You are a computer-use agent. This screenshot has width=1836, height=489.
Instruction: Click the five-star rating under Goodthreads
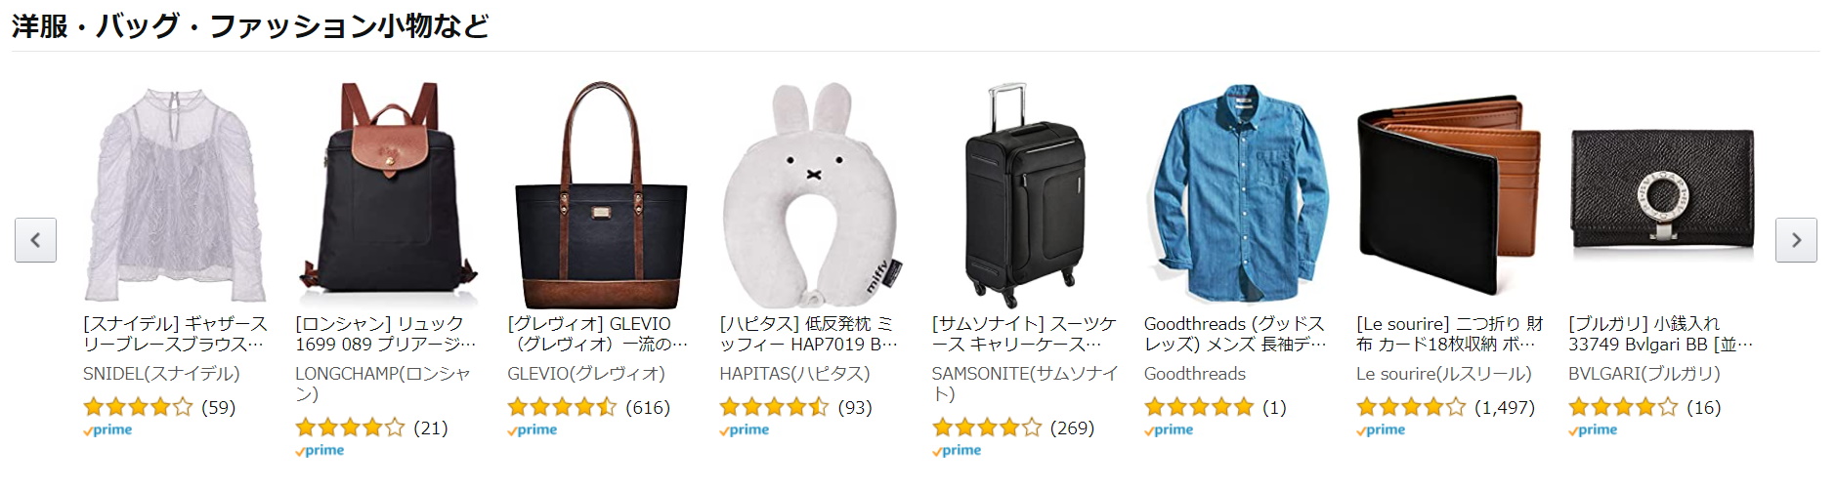(x=1199, y=407)
